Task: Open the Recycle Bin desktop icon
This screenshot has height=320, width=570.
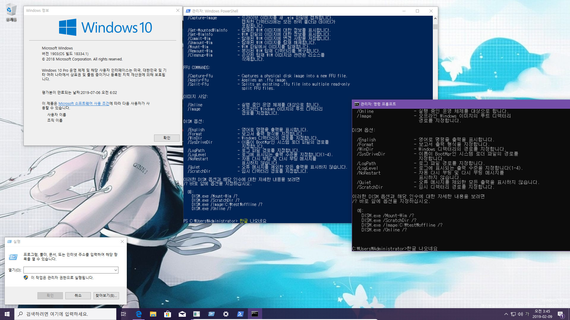Action: [x=11, y=13]
